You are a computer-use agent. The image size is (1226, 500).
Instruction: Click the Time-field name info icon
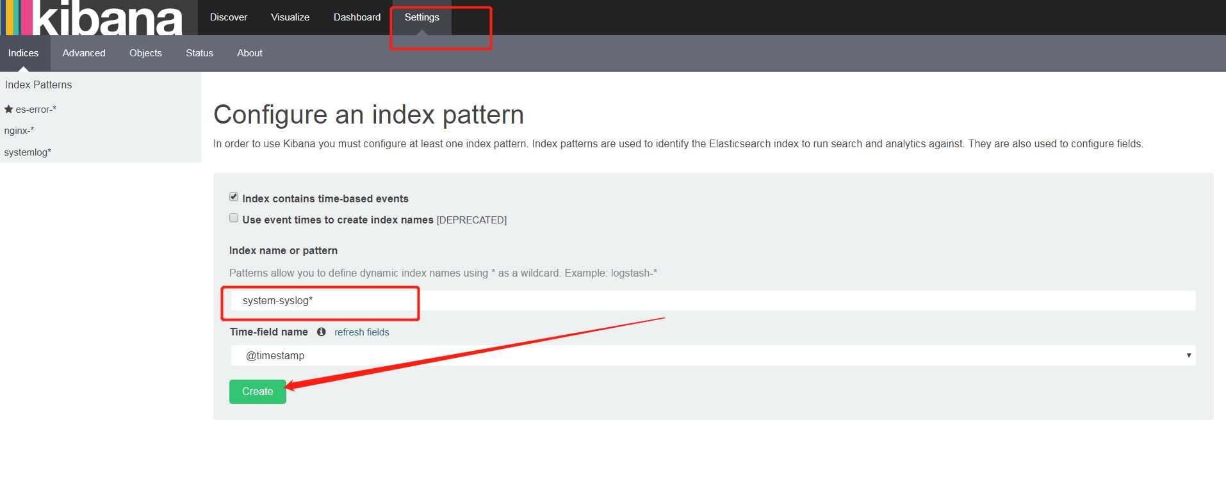tap(321, 332)
